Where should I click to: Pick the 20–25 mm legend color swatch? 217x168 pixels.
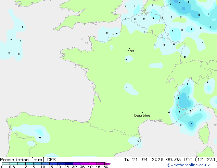[x=61, y=164]
